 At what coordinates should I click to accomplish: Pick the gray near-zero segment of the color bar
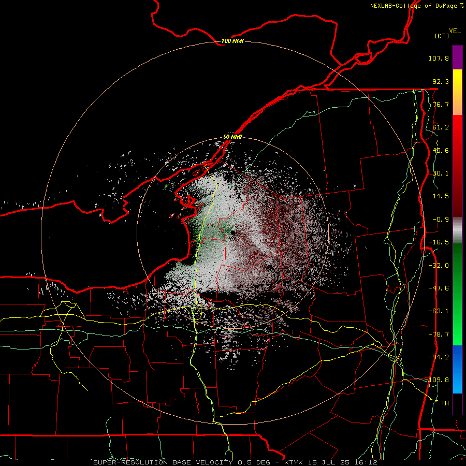457,230
